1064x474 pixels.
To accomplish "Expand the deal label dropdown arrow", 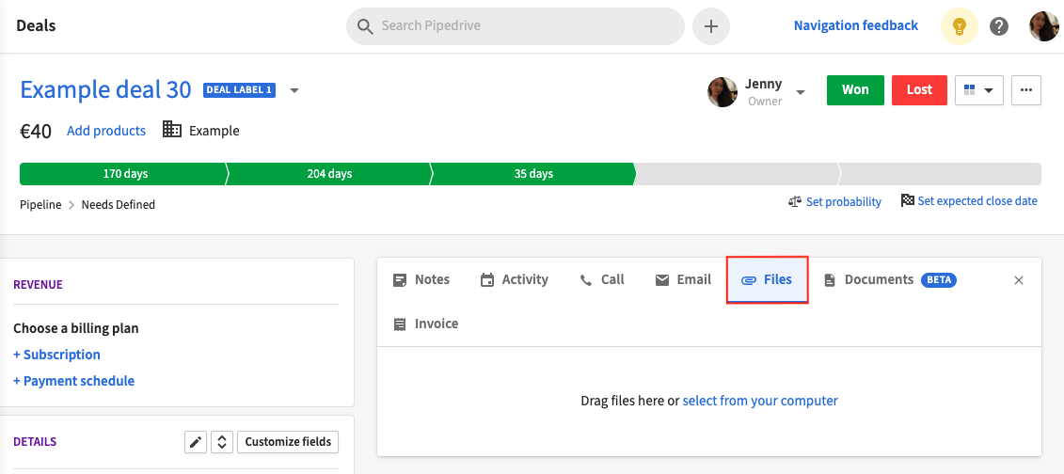I will click(294, 90).
